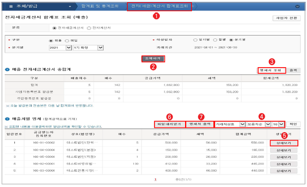Image resolution: width=307 pixels, height=187 pixels.
Task: Click the 거래기간 date range text
Action: [215, 47]
